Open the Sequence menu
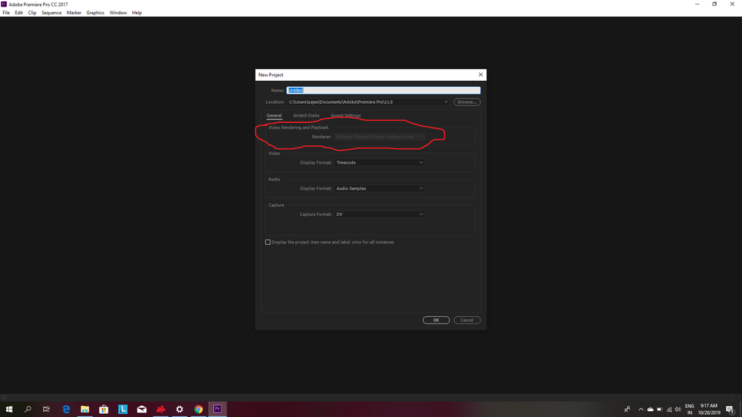The width and height of the screenshot is (742, 417). tap(51, 13)
